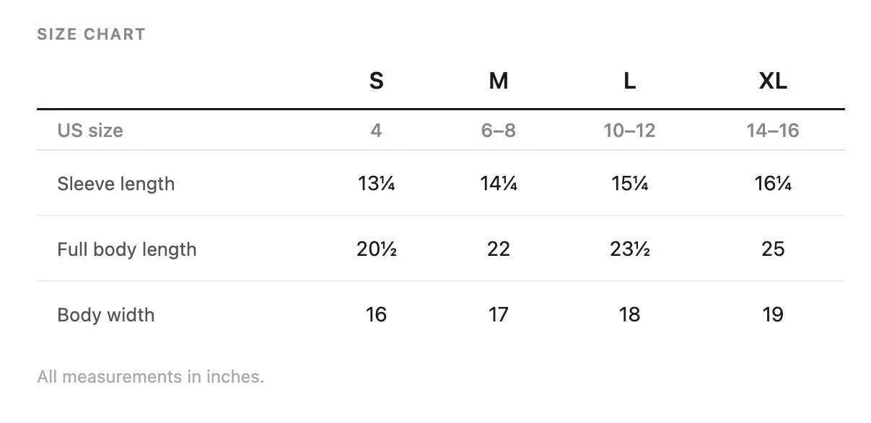871x423 pixels.
Task: Select the S size column header
Action: pos(376,81)
